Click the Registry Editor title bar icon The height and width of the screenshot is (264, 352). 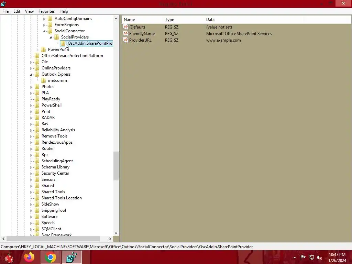click(x=3, y=3)
